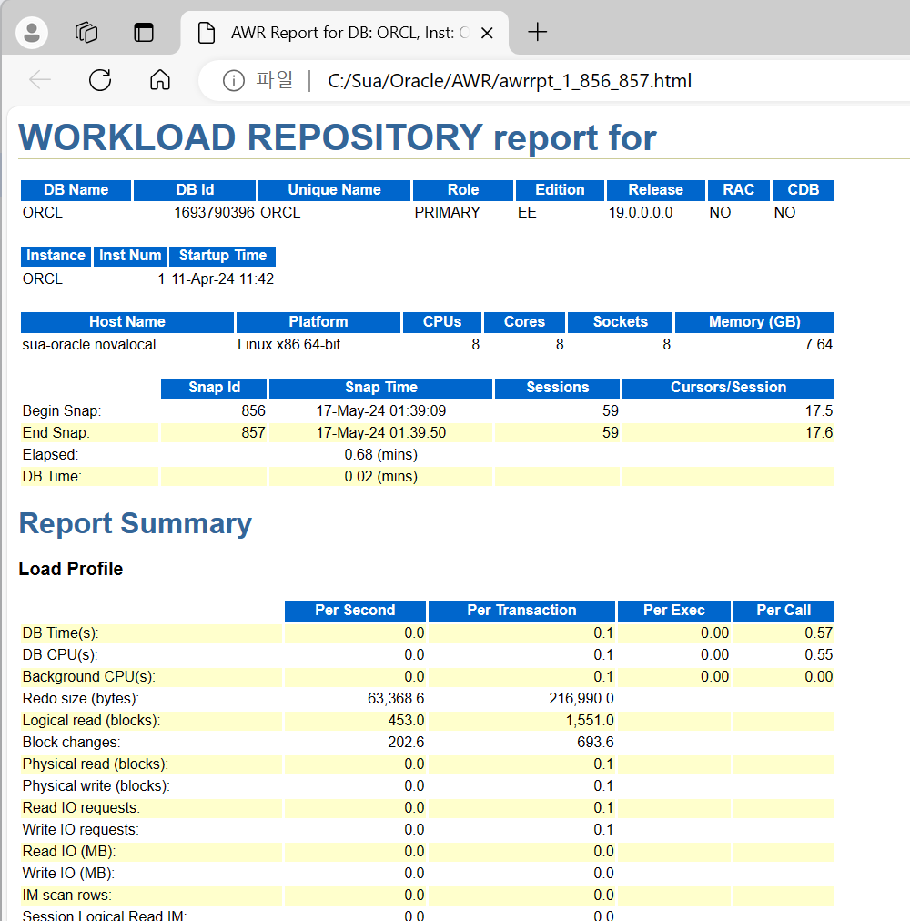The image size is (910, 921).
Task: Click the Snap Id column header
Action: click(214, 388)
